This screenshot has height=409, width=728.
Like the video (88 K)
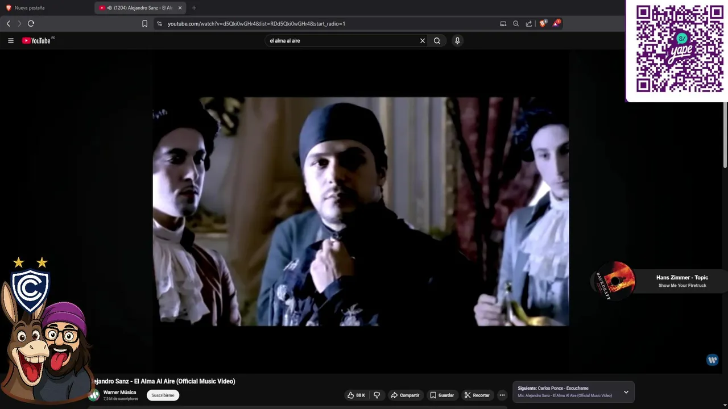tap(356, 395)
